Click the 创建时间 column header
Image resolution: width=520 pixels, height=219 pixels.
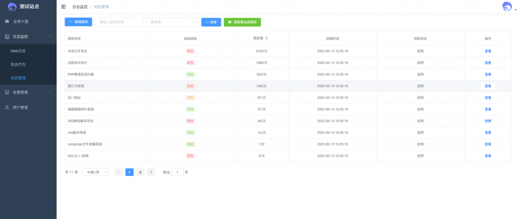click(x=333, y=39)
